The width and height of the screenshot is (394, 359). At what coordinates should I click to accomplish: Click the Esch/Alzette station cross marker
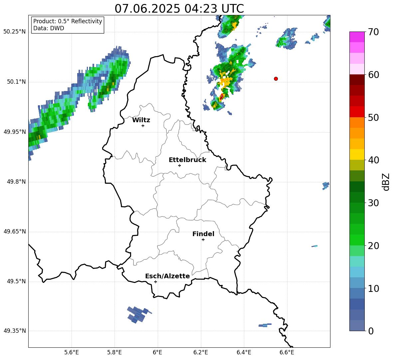pyautogui.click(x=155, y=282)
